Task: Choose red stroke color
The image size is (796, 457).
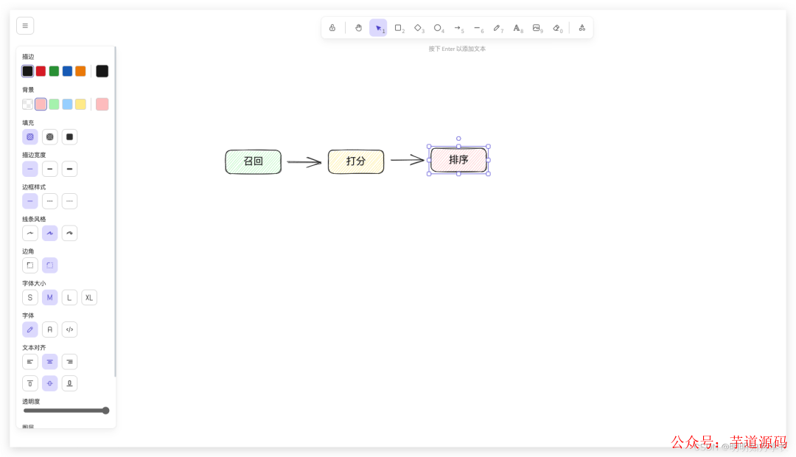Action: pos(41,71)
